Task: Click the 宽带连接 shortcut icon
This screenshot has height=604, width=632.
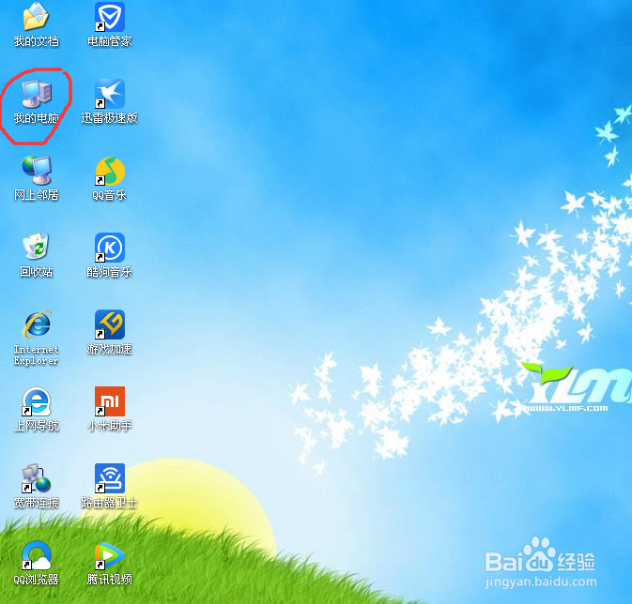Action: tap(37, 478)
